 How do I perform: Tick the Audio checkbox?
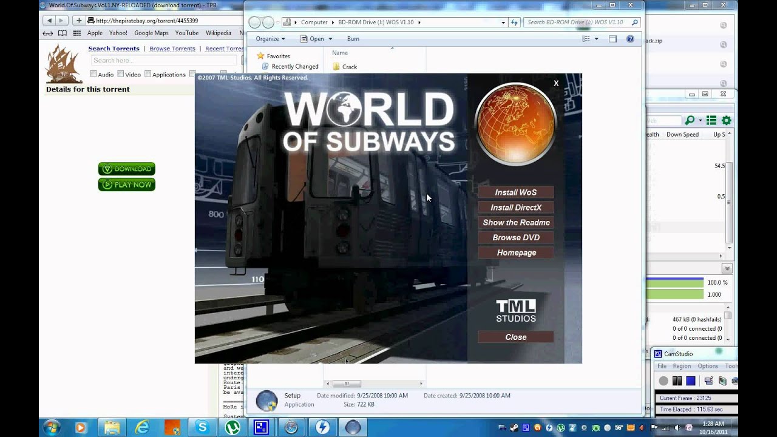pyautogui.click(x=93, y=74)
